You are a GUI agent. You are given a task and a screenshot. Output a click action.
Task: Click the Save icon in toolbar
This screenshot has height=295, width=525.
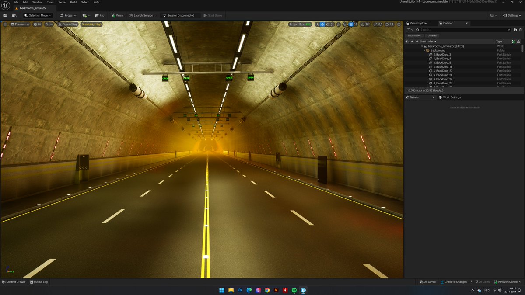point(5,15)
